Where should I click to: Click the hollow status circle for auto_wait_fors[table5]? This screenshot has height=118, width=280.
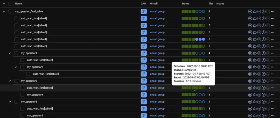tap(204, 46)
